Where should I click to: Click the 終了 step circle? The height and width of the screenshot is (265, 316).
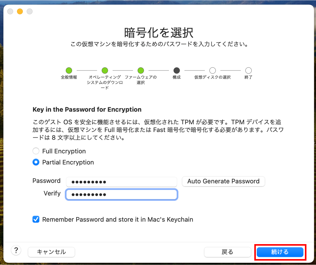tap(248, 70)
